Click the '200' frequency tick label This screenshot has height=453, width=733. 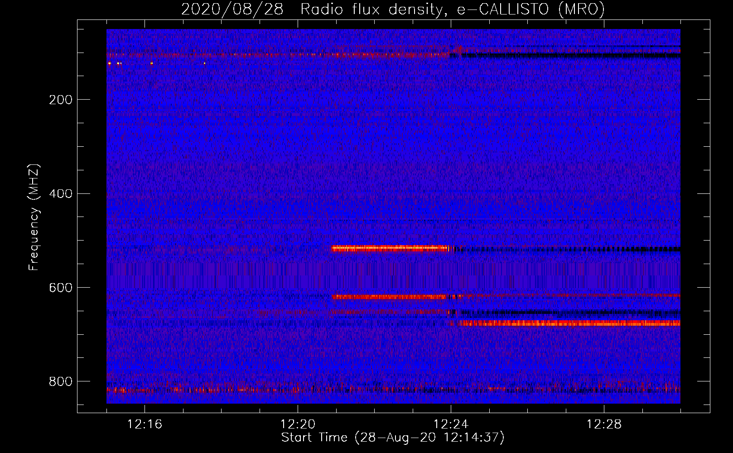click(60, 100)
